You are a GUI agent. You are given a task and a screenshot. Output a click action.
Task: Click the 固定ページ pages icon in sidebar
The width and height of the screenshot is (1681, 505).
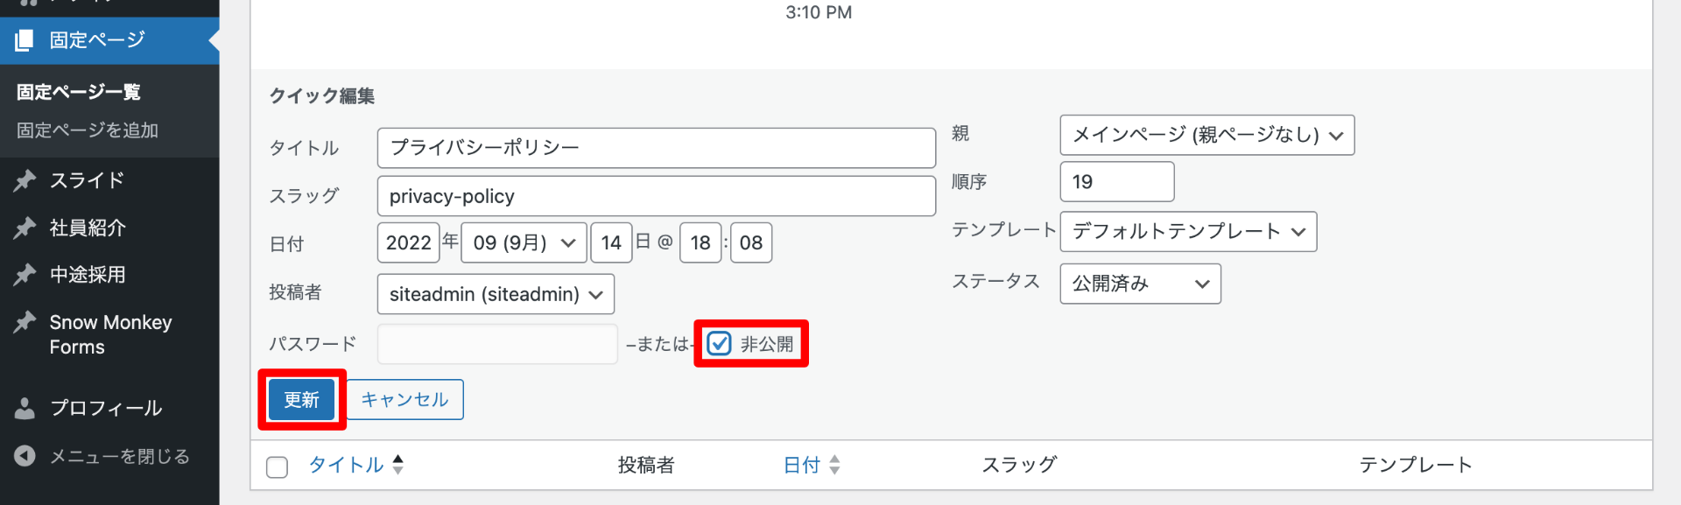click(25, 40)
